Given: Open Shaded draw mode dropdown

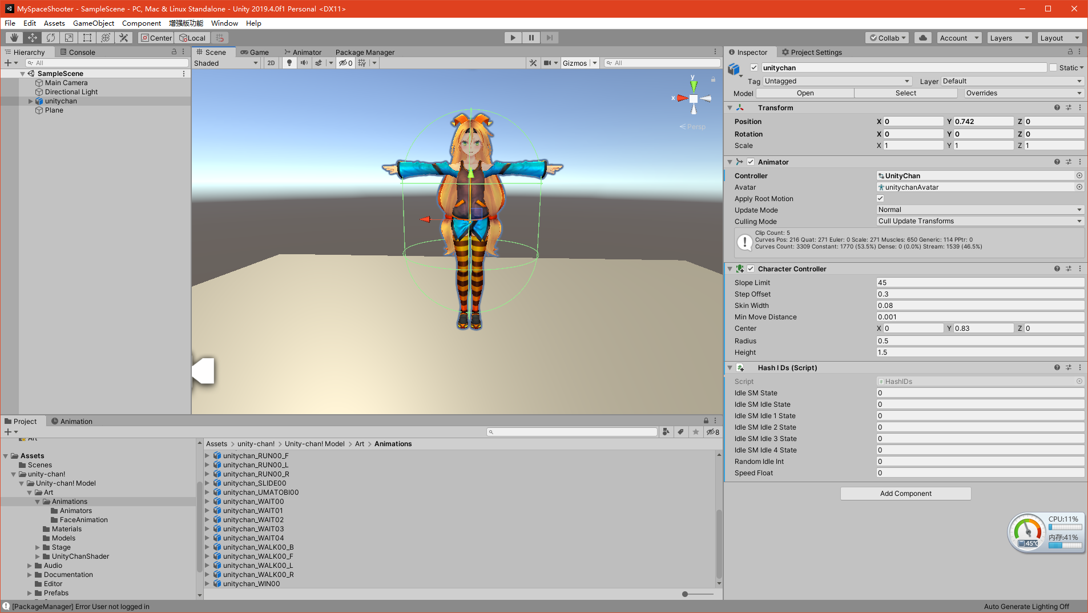Looking at the screenshot, I should [226, 63].
